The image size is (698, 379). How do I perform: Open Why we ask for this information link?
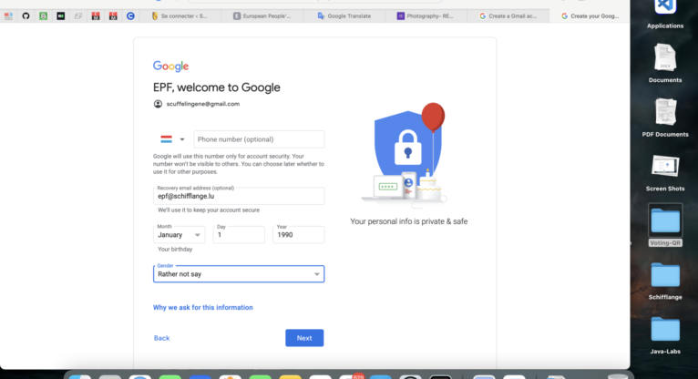coord(203,307)
